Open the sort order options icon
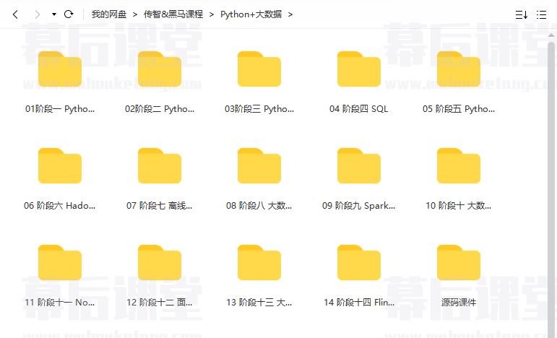 point(522,14)
